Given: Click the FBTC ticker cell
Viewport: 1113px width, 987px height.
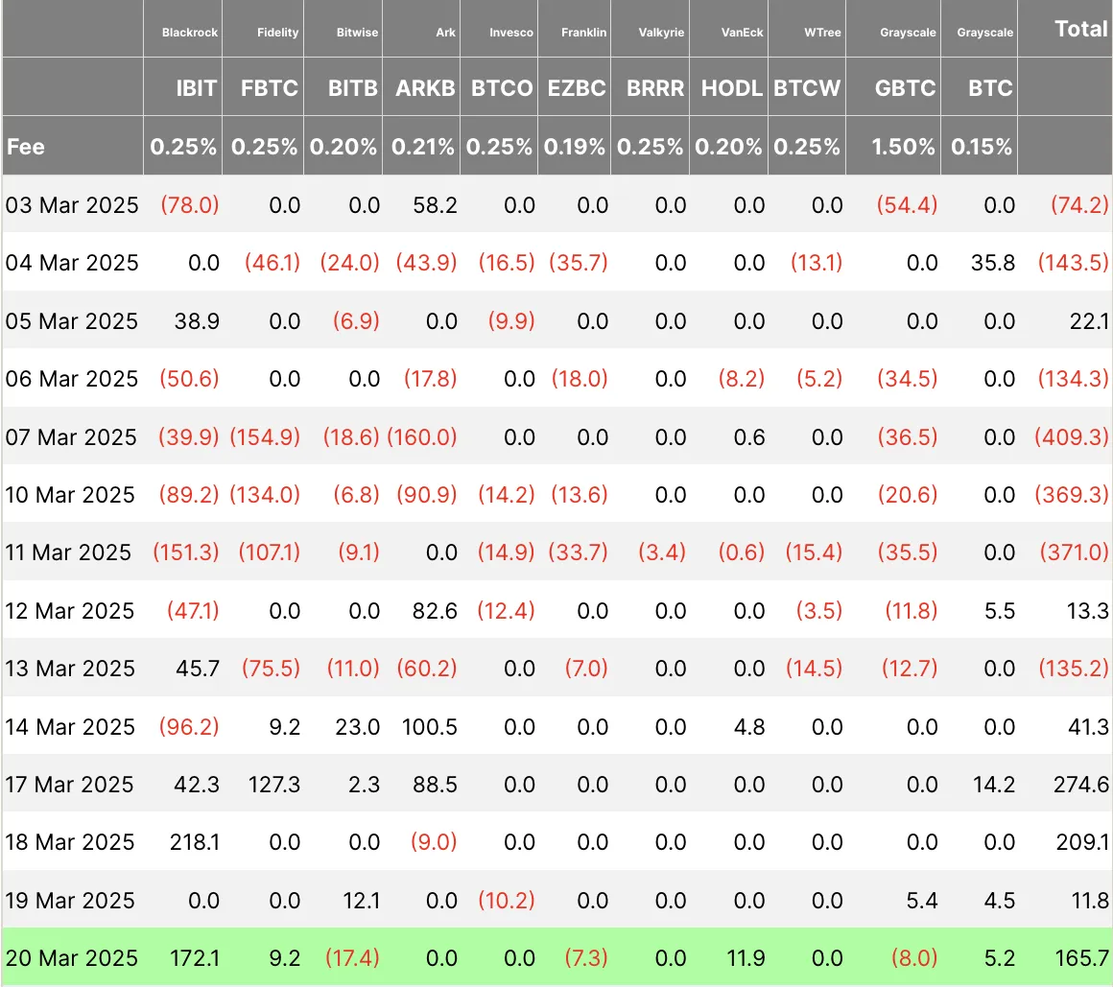Looking at the screenshot, I should click(x=269, y=88).
